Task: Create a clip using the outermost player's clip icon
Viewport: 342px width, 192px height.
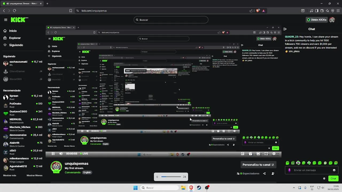Action: [x=250, y=154]
